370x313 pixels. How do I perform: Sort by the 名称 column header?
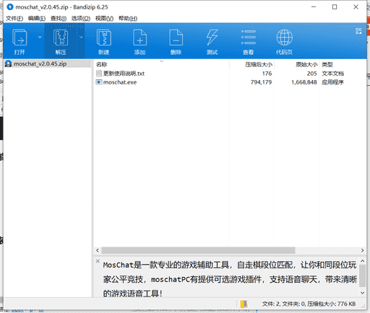101,64
